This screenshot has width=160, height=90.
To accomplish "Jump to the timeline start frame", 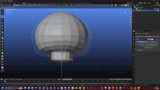I will (63, 79).
